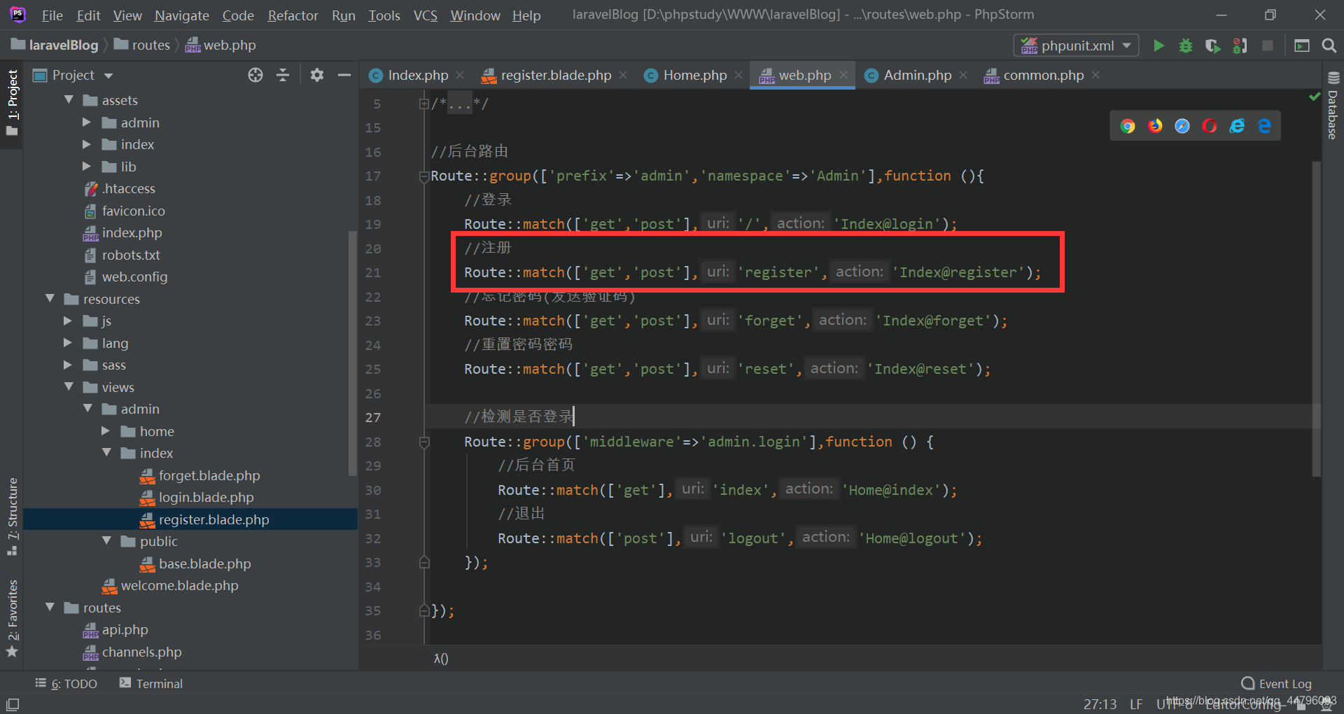The width and height of the screenshot is (1344, 714).
Task: Click the routes breadcrumb
Action: coord(143,45)
